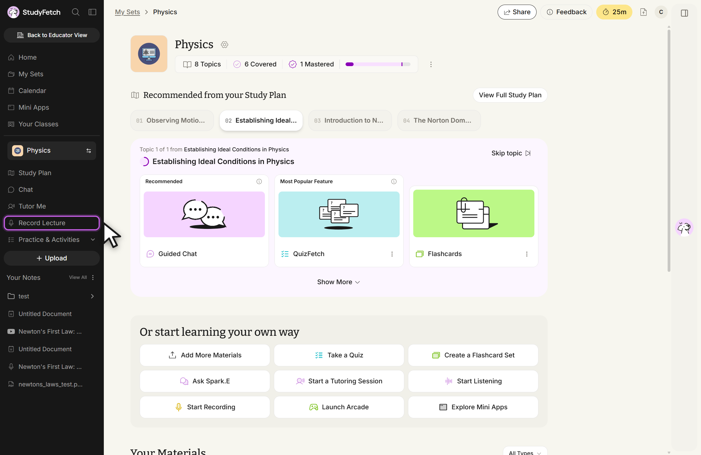This screenshot has width=701, height=455.
Task: Click View Full Study Plan
Action: pos(510,95)
